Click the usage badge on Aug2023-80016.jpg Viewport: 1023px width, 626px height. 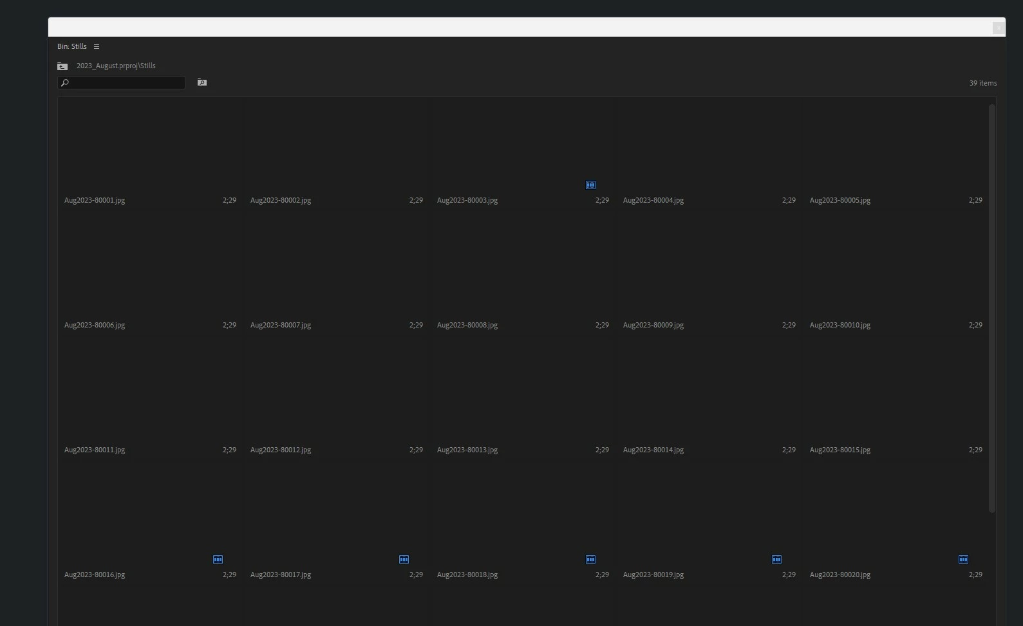(218, 560)
